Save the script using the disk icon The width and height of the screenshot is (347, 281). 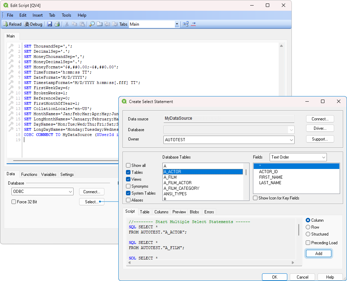point(49,24)
